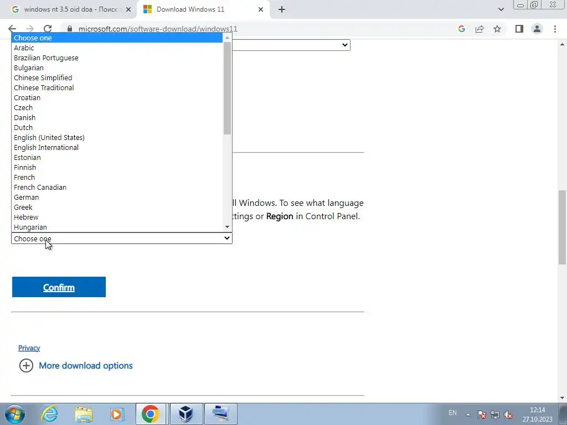Choose English (United States)
Image resolution: width=567 pixels, height=425 pixels.
[117, 137]
